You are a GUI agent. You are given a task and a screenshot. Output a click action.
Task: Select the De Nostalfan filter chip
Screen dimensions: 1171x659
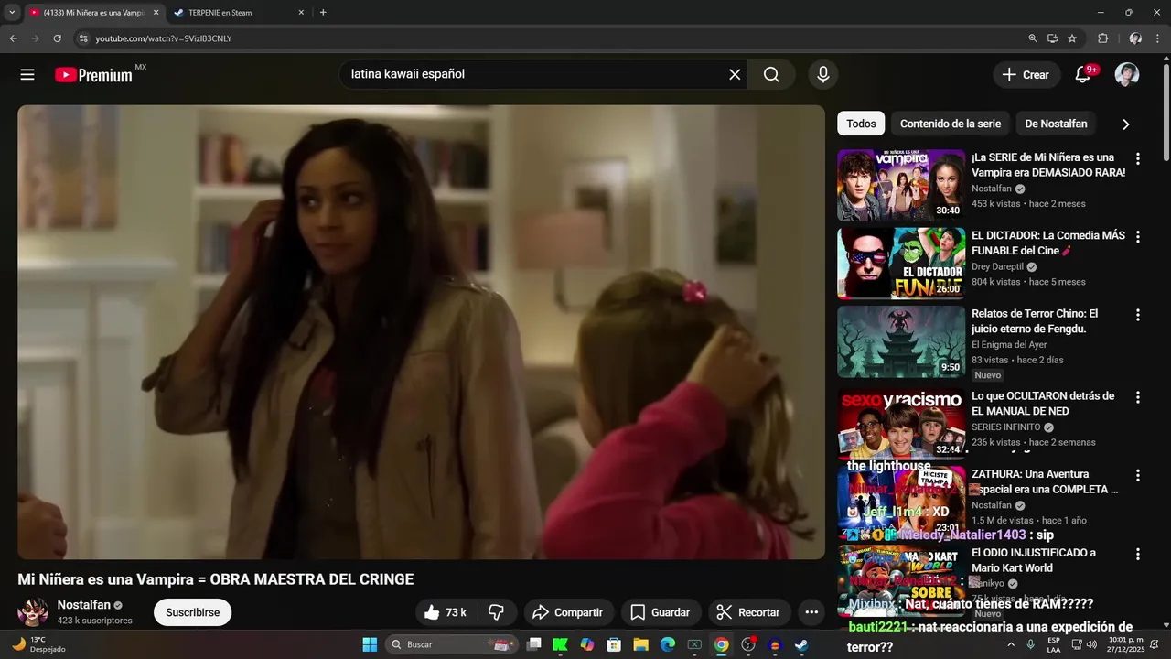[x=1056, y=124]
